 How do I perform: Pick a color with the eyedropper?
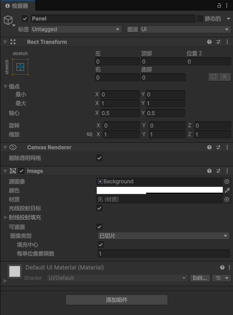click(x=227, y=190)
